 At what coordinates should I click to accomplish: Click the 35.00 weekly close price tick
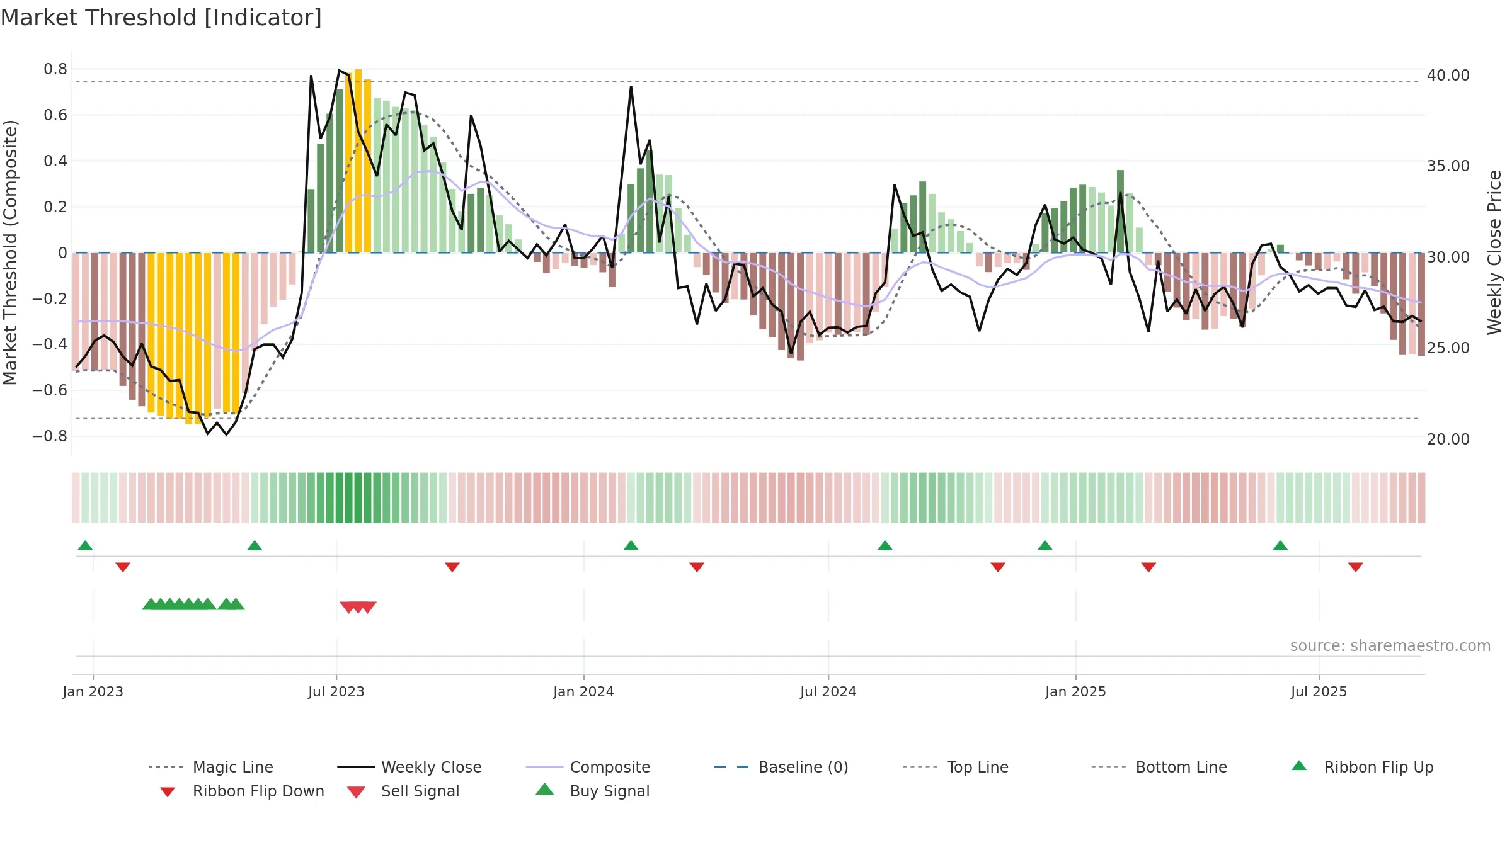(x=1448, y=166)
